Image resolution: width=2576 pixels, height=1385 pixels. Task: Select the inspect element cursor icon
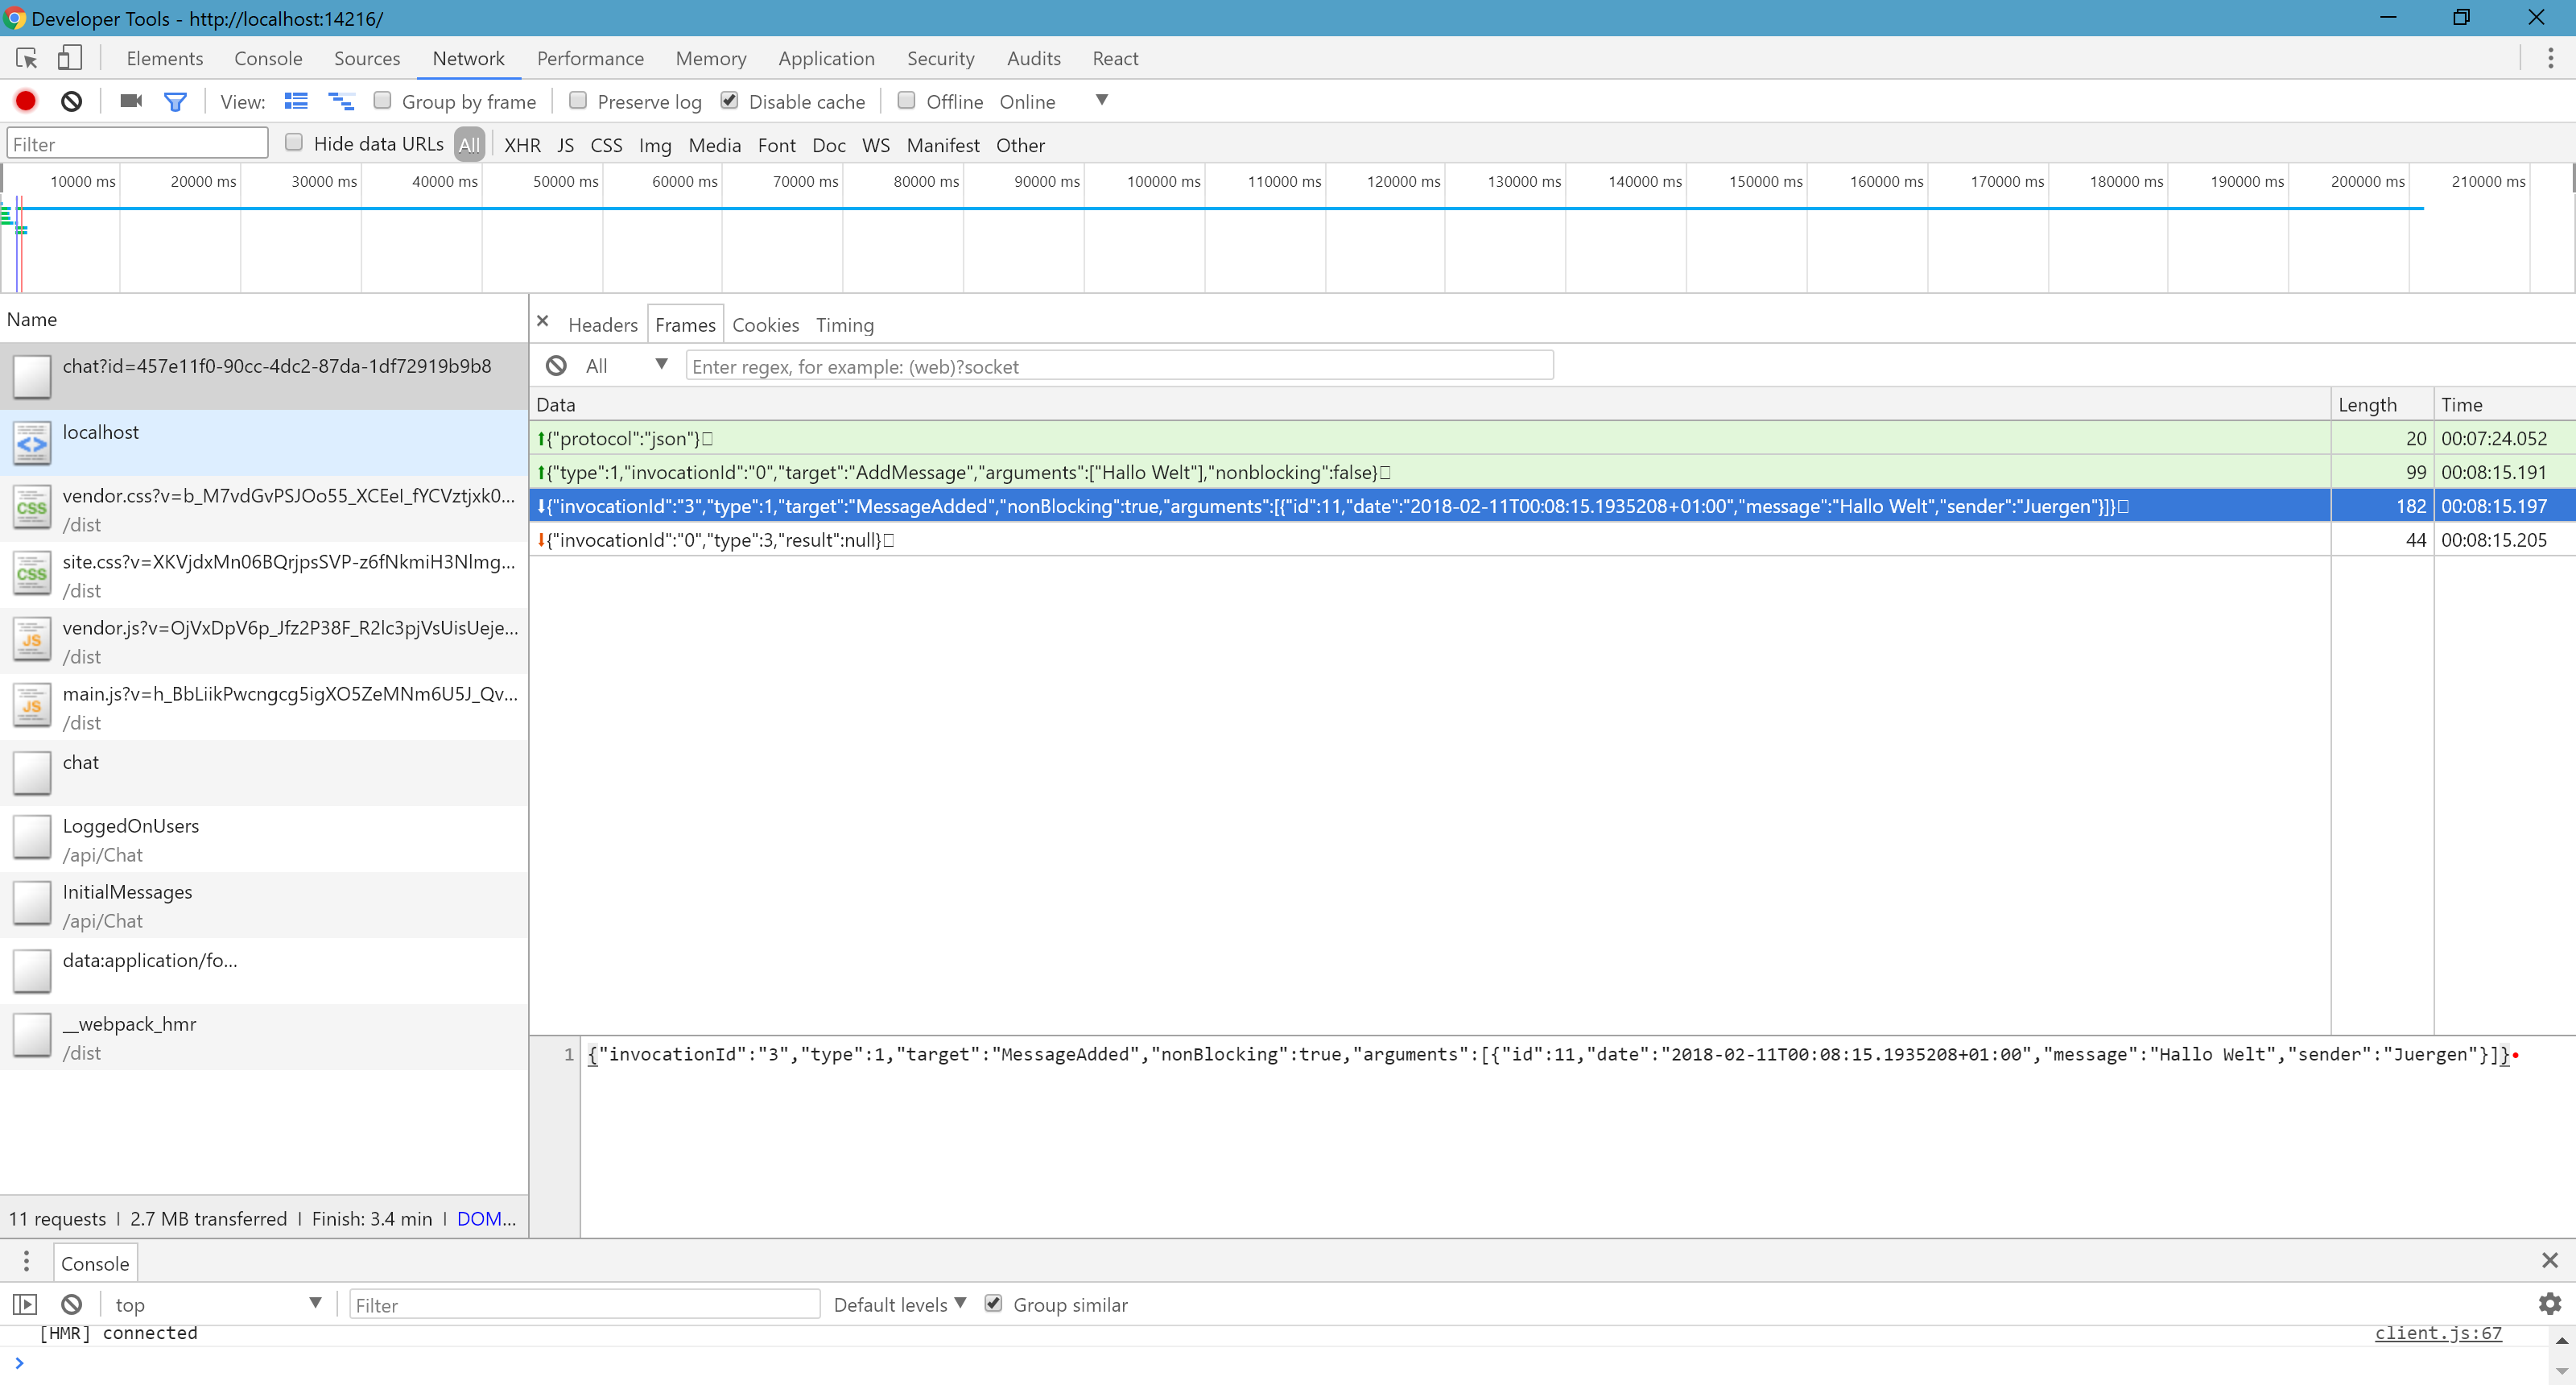click(x=27, y=58)
